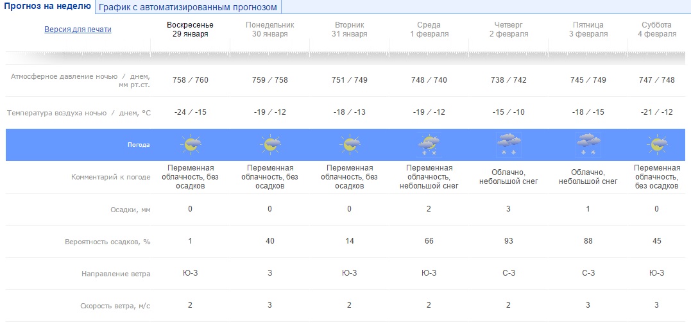Open 'График с автоматизированным прогнозом' tab
The image size is (691, 325).
pos(188,8)
